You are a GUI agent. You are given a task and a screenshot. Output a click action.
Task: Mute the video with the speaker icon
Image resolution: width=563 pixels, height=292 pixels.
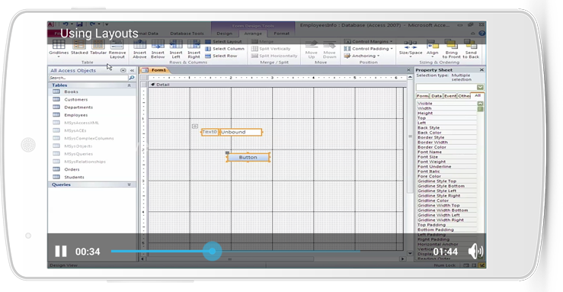475,251
